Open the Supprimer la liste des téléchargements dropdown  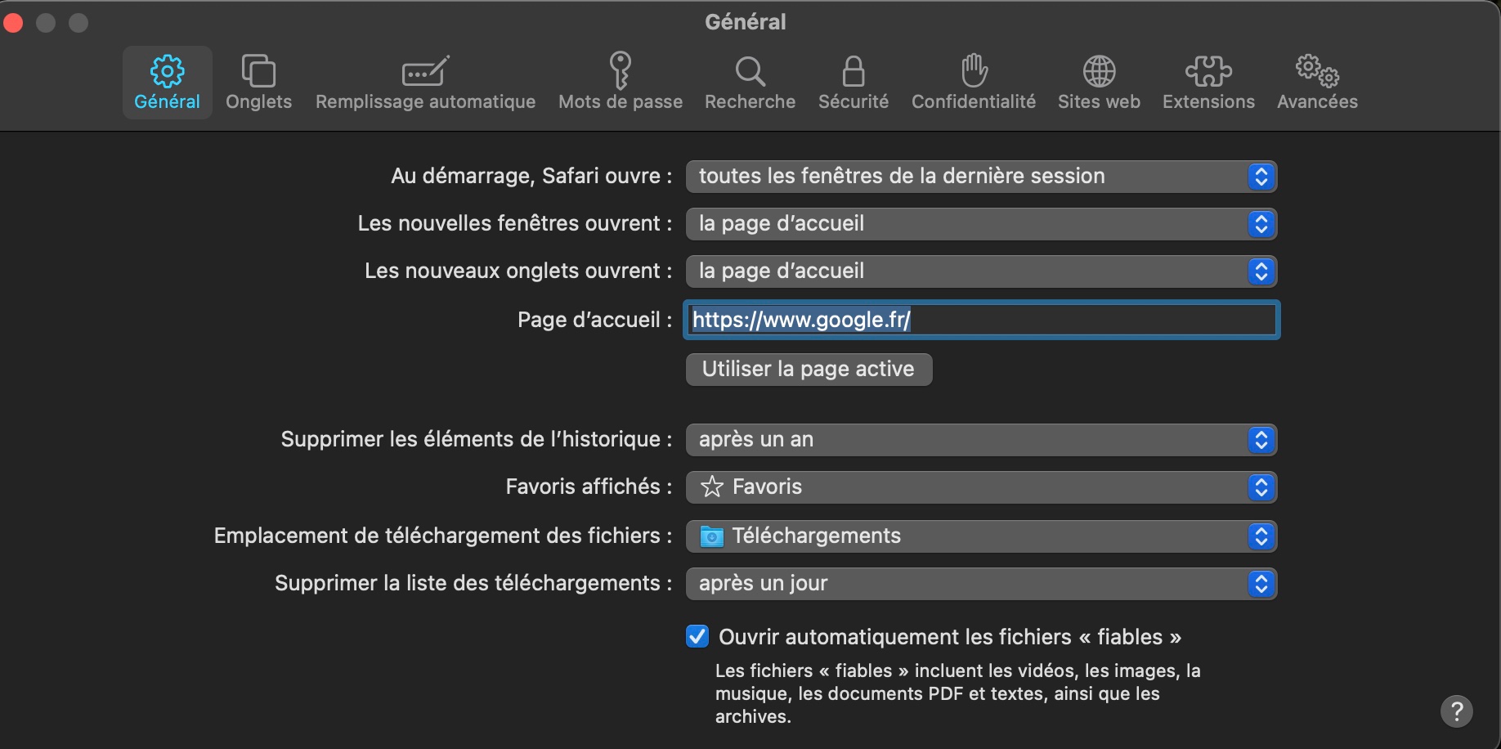click(x=981, y=584)
